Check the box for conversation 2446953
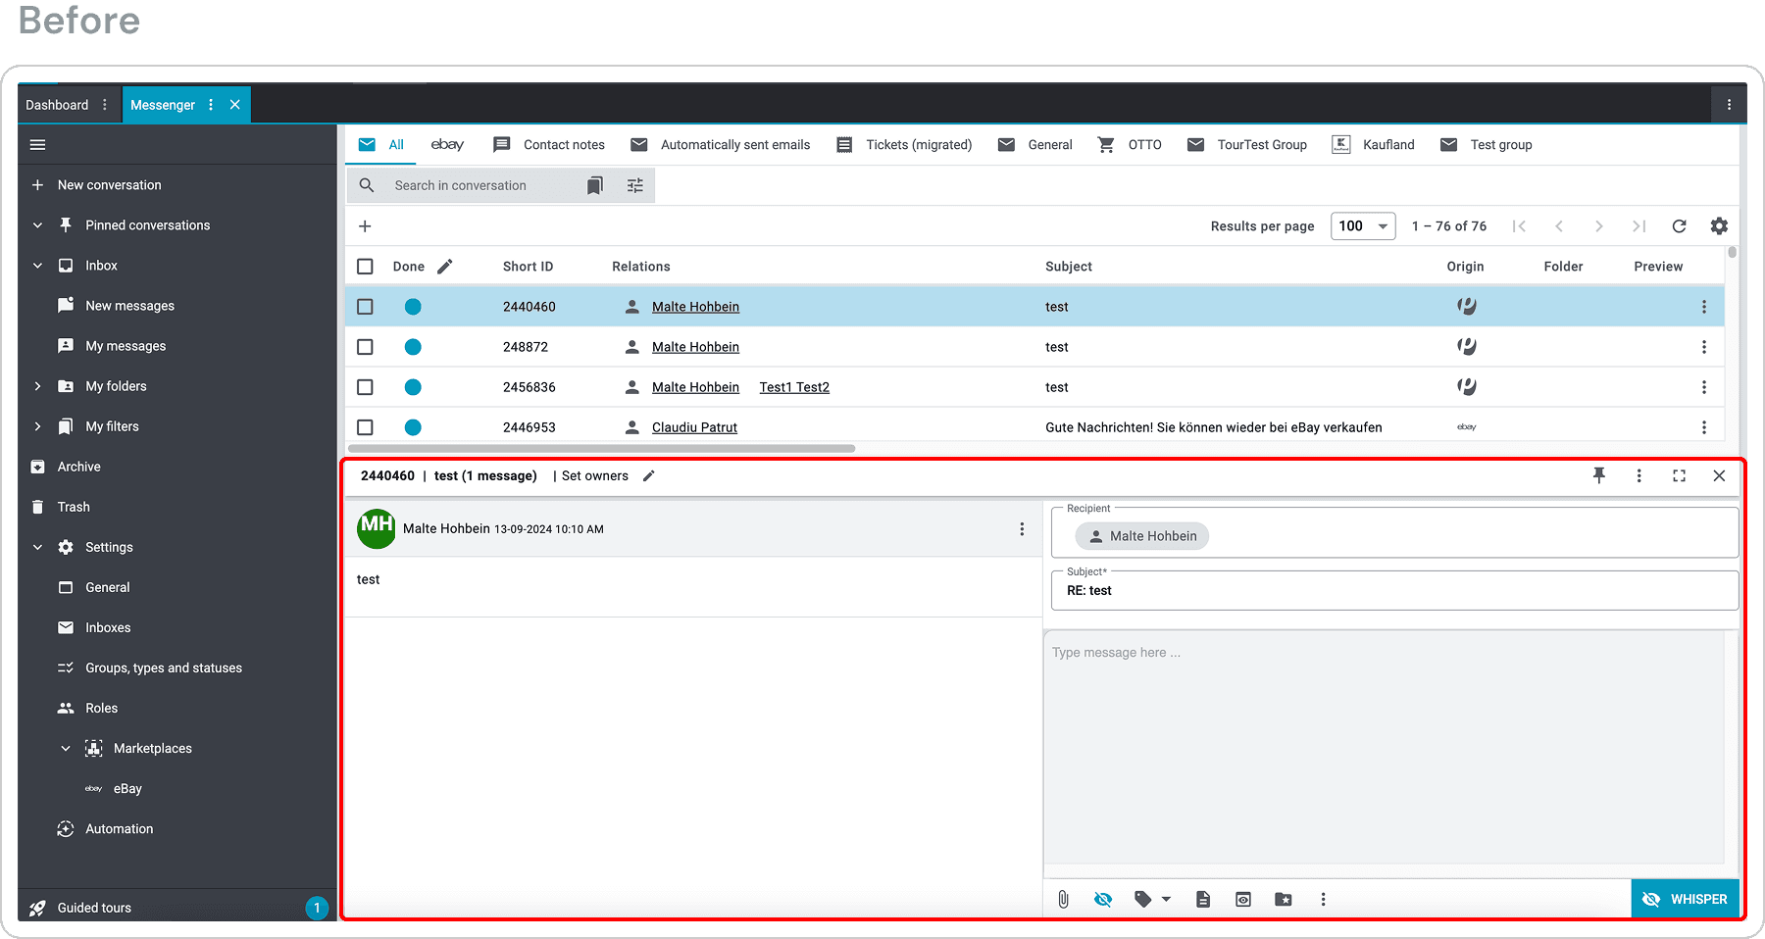The image size is (1765, 939). [x=365, y=427]
